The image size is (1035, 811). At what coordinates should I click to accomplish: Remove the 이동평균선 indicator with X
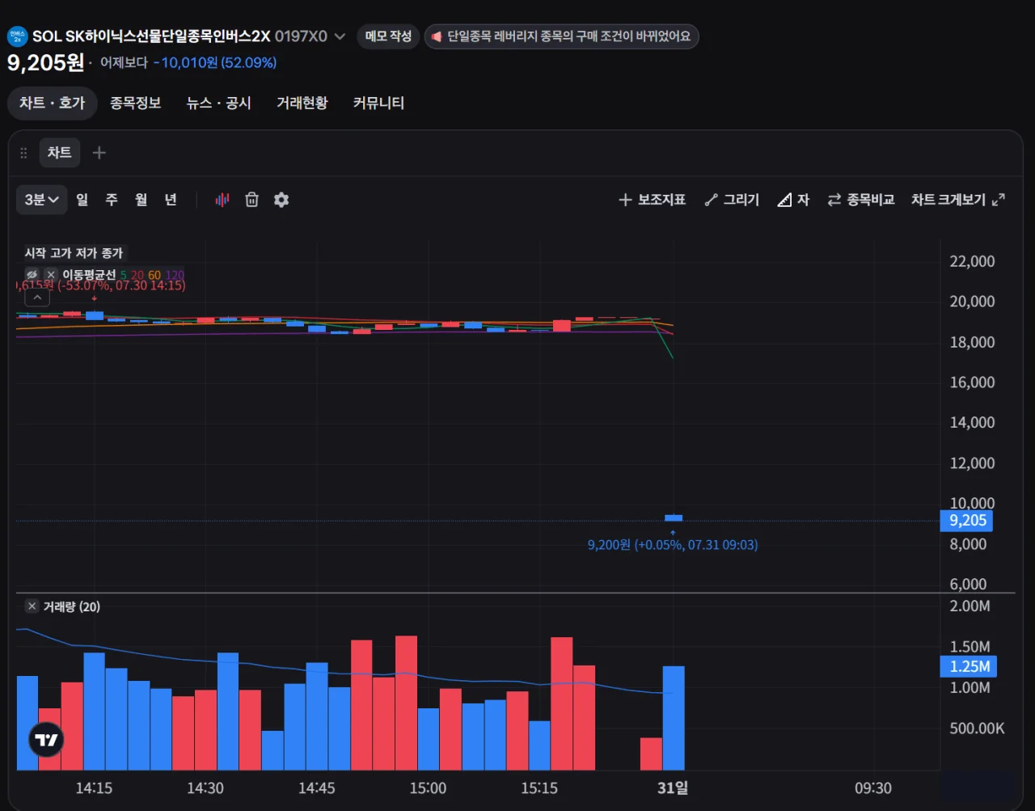pyautogui.click(x=51, y=275)
